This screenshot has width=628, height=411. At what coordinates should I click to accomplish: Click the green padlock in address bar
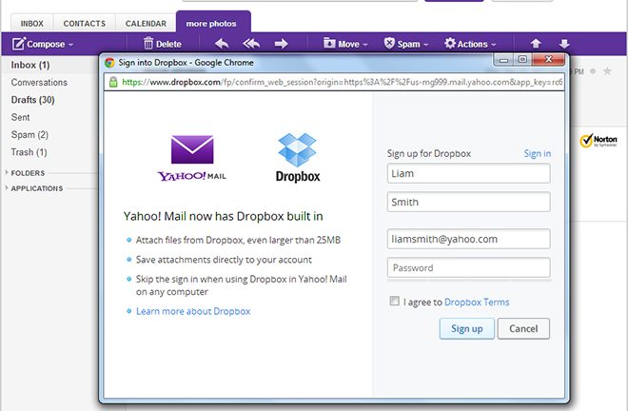click(113, 82)
